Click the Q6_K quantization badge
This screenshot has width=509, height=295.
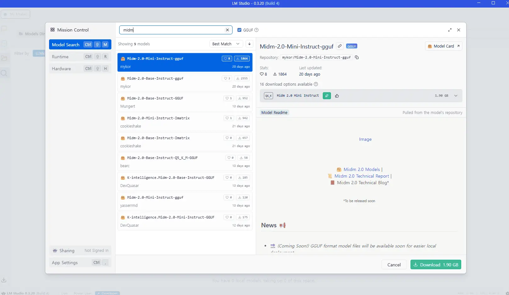click(268, 96)
